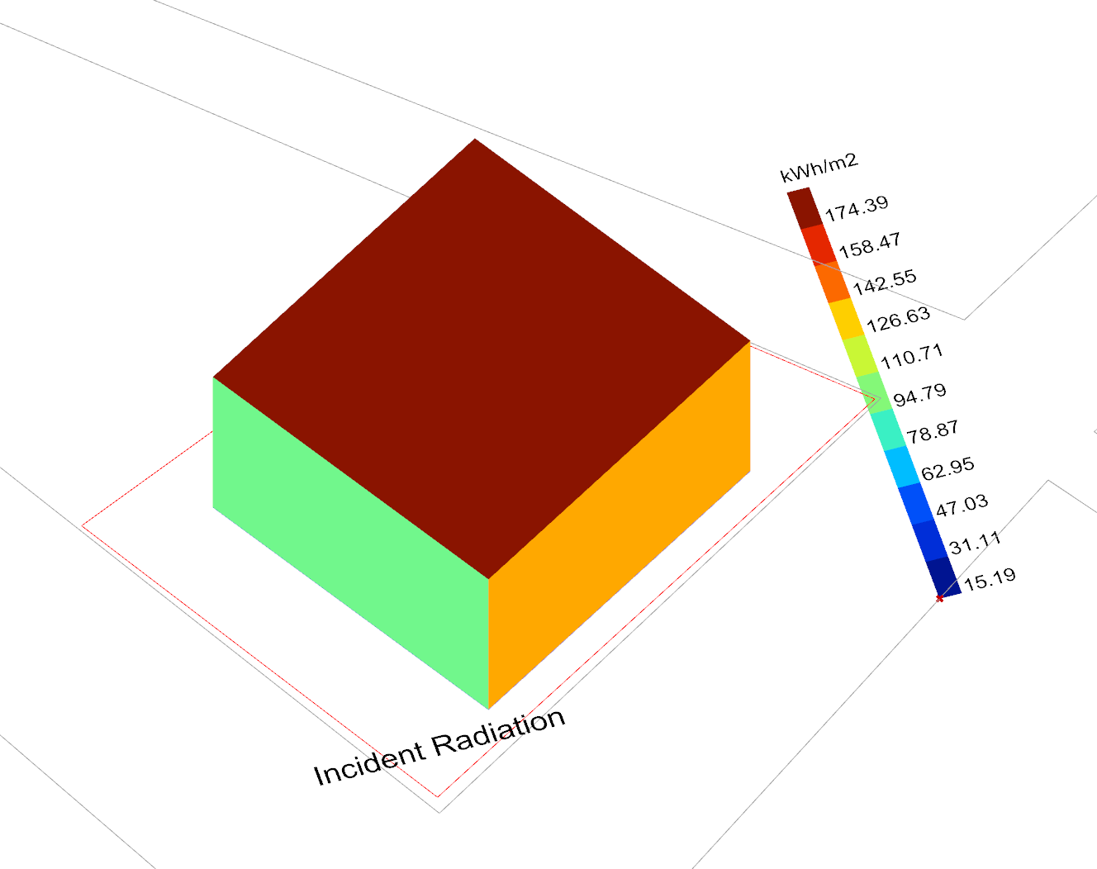
Task: Pick the light green legend swatch beside 94.79
Action: (x=875, y=394)
